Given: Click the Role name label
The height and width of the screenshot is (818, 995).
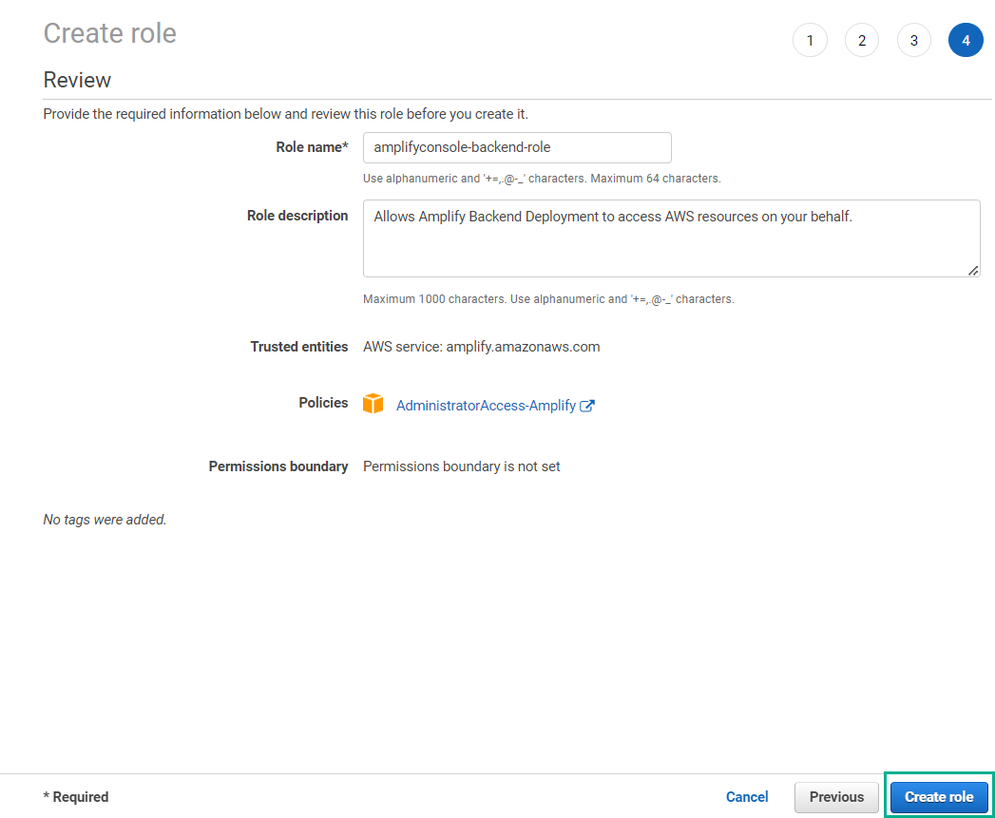Looking at the screenshot, I should [x=312, y=147].
